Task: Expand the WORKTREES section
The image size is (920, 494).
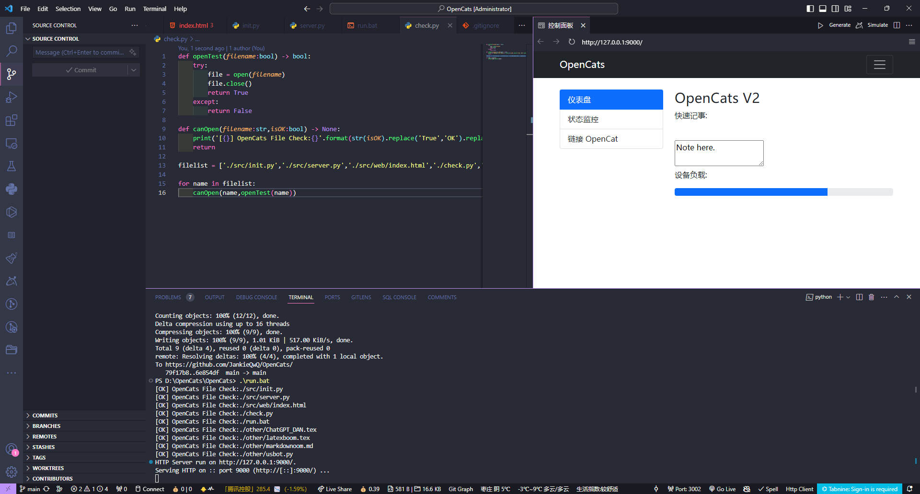Action: (x=84, y=468)
